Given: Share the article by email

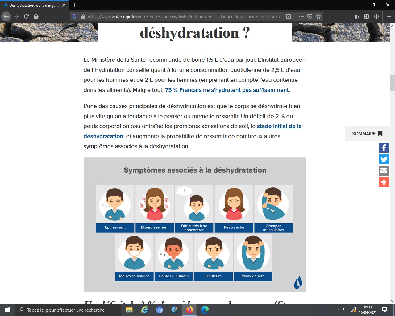Looking at the screenshot, I should click(384, 171).
